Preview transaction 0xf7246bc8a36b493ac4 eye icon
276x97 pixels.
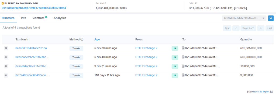tap(6, 75)
